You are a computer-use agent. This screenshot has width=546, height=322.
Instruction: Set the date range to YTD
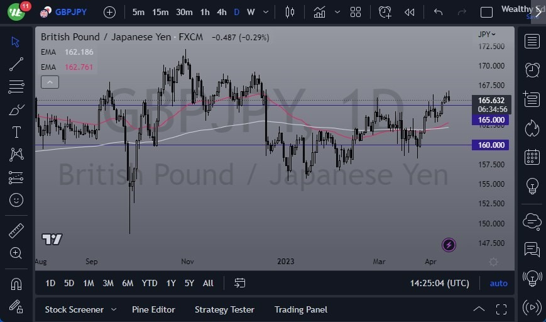pos(150,283)
